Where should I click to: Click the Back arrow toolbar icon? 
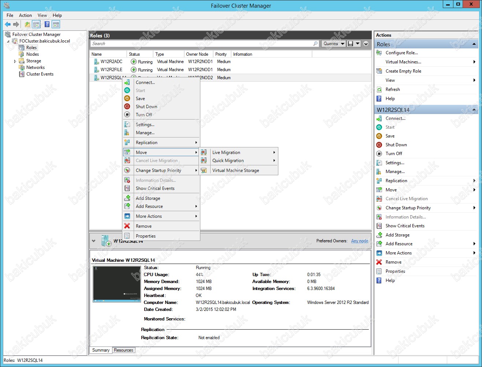8,25
